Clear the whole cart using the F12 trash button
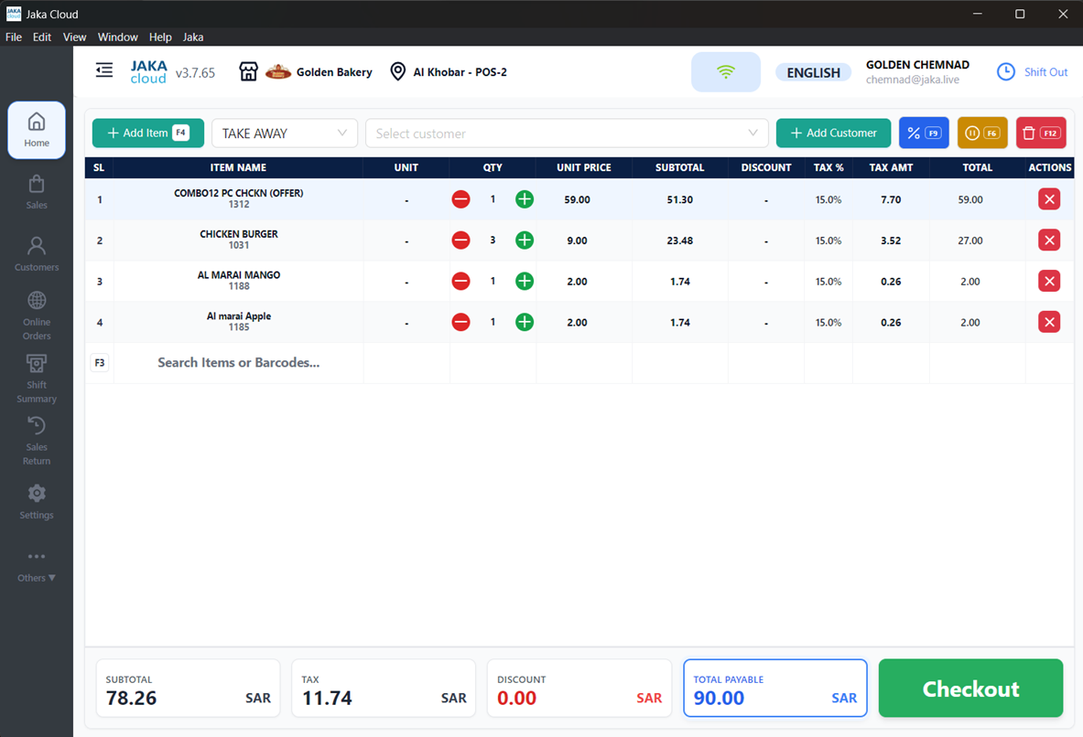 coord(1041,133)
